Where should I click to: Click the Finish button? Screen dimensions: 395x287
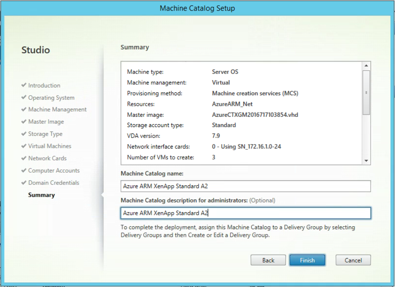tap(307, 260)
